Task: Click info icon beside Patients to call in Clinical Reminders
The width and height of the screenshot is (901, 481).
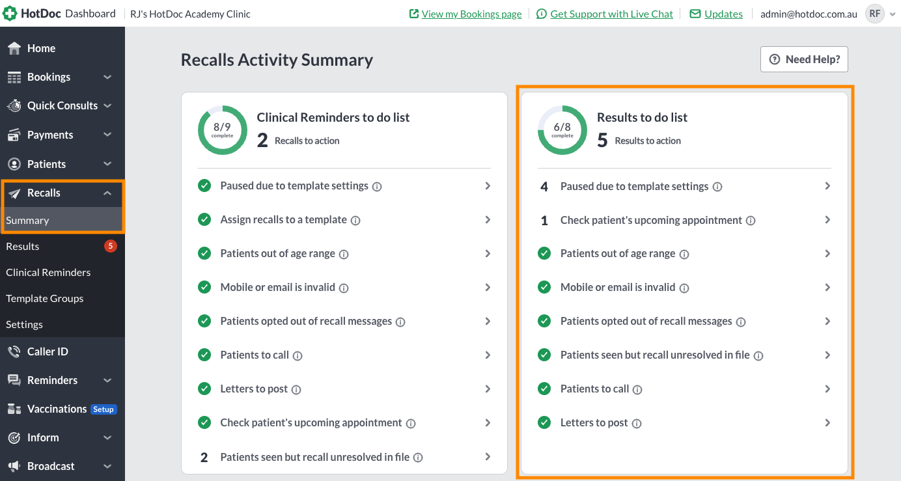Action: pos(298,355)
